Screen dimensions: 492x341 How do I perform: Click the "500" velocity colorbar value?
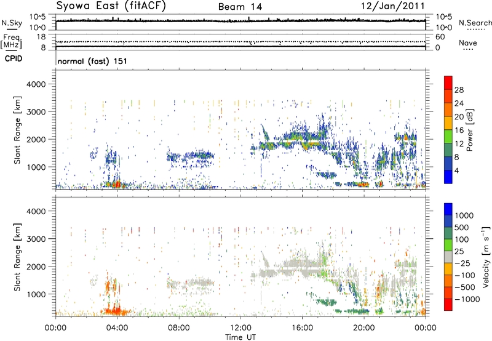(x=462, y=228)
